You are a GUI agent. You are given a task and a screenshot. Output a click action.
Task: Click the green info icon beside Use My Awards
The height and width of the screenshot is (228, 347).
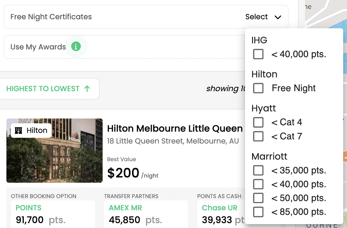pos(76,47)
